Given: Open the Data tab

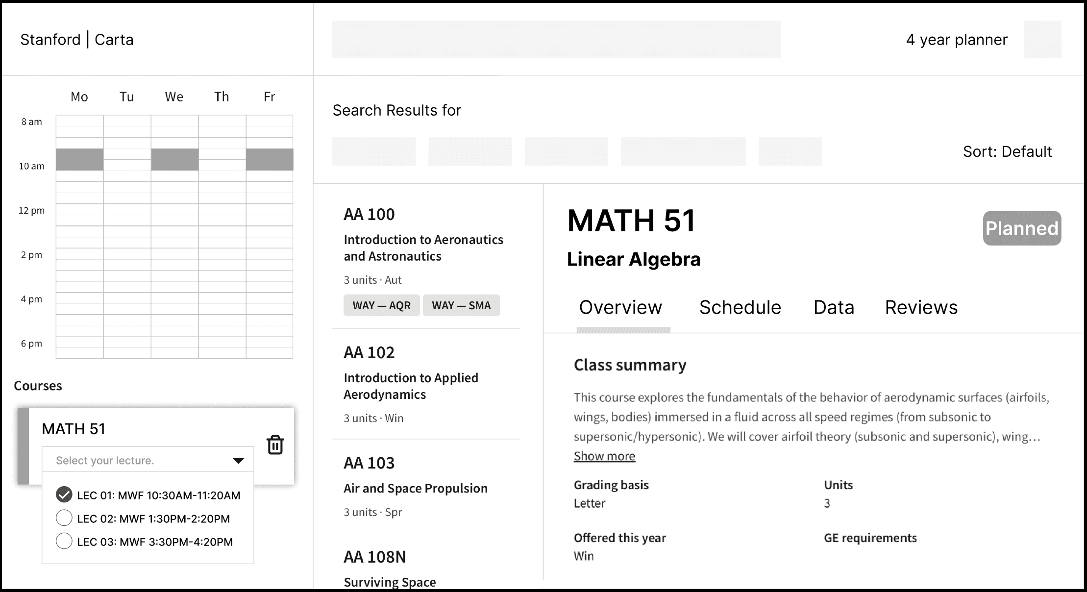Looking at the screenshot, I should coord(833,307).
